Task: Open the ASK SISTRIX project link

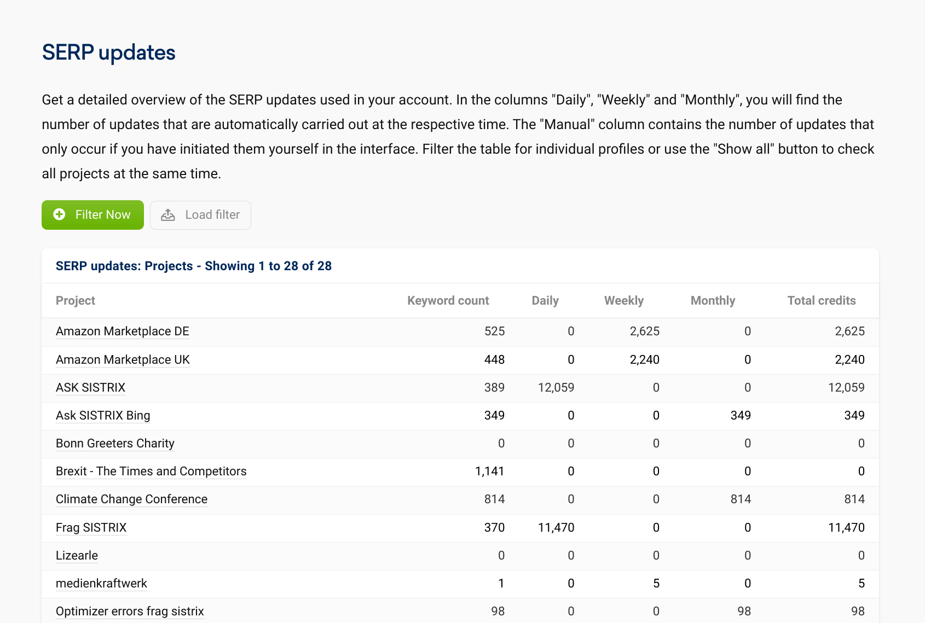Action: click(x=91, y=388)
